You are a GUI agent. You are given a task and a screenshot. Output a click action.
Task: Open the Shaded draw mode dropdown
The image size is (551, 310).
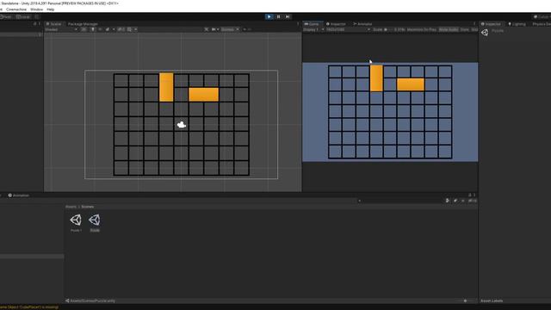pos(61,29)
